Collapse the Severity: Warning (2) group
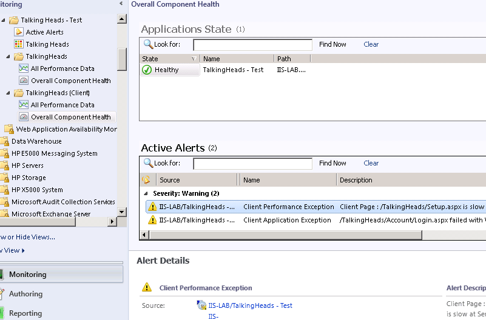 146,193
